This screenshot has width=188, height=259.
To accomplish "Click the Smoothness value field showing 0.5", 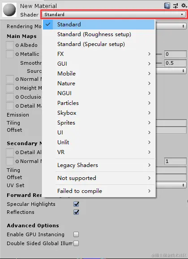I will click(x=175, y=63).
